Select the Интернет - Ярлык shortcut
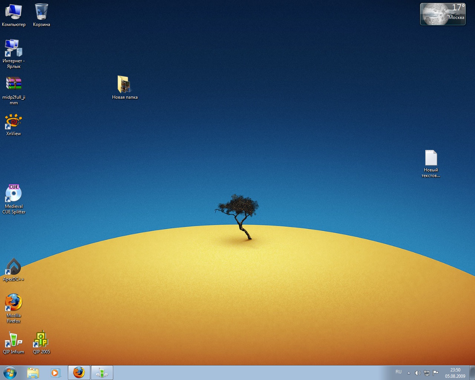 click(14, 54)
